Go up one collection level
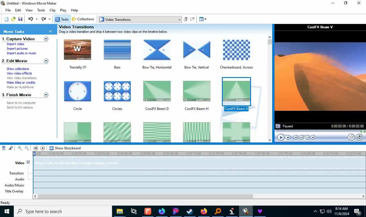 pyautogui.click(x=186, y=19)
